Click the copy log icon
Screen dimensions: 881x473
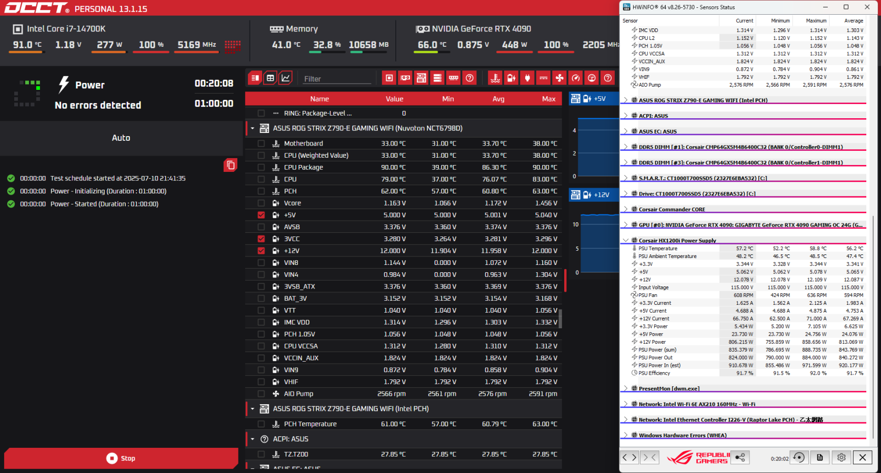tap(231, 165)
